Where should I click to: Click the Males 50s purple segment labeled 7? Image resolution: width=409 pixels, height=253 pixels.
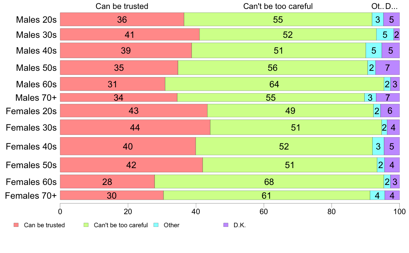[x=387, y=68]
